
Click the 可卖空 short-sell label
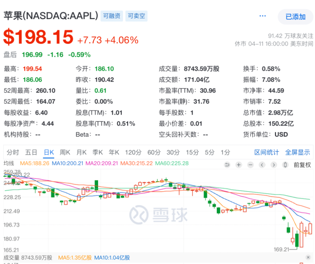136,16
